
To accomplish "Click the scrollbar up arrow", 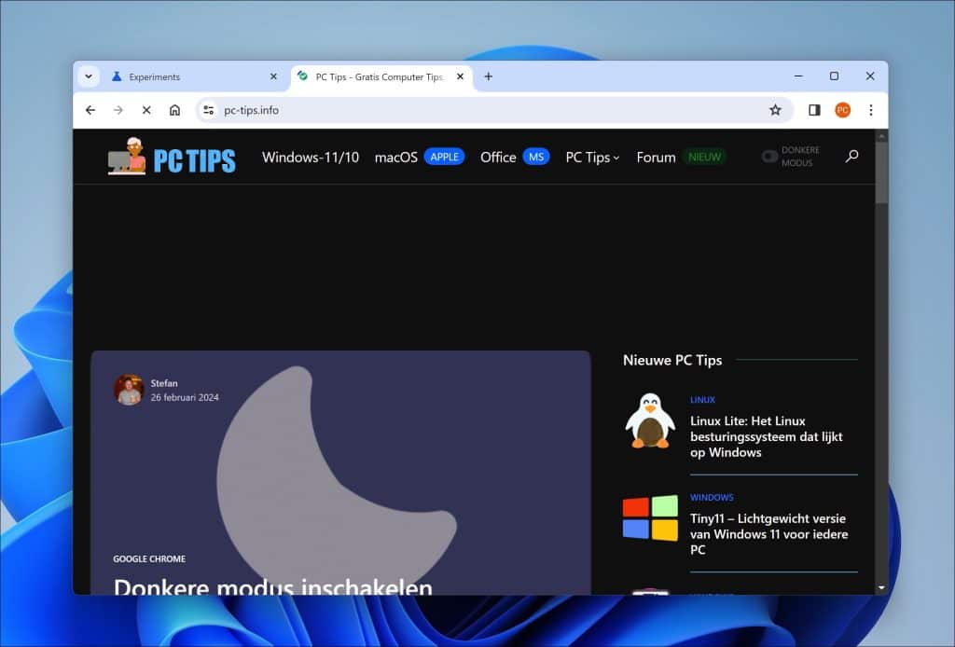I will pos(881,136).
